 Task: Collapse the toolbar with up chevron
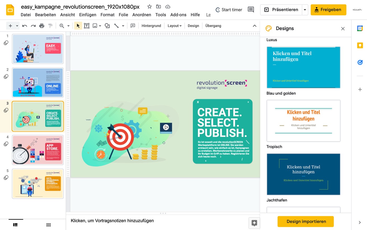pos(255,26)
